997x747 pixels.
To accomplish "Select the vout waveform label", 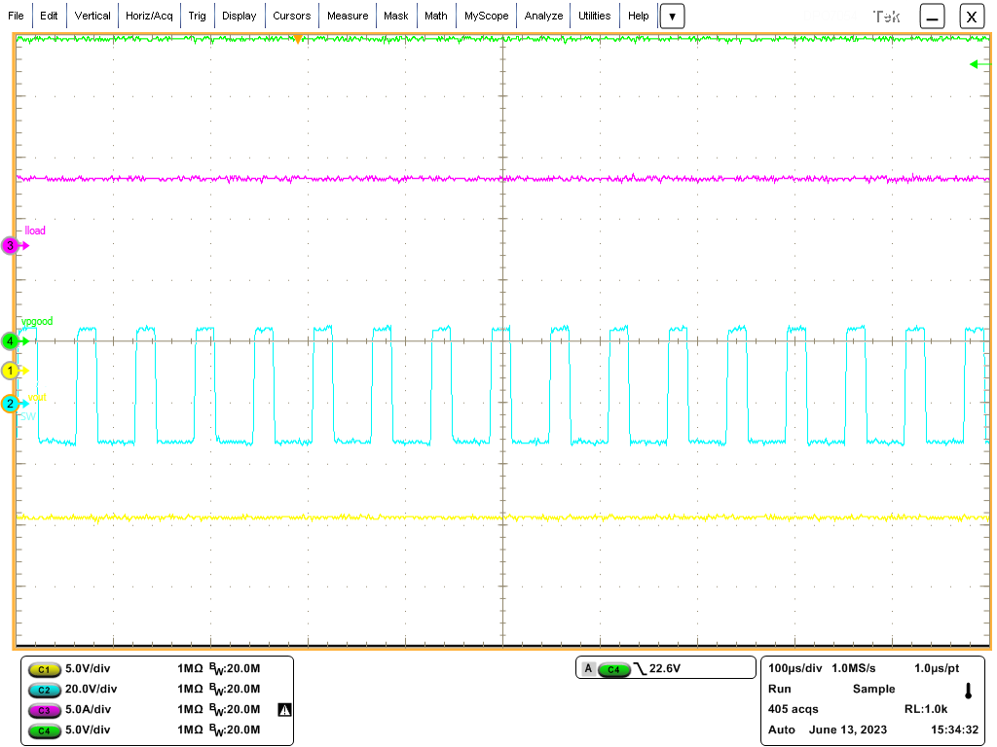I will click(36, 397).
